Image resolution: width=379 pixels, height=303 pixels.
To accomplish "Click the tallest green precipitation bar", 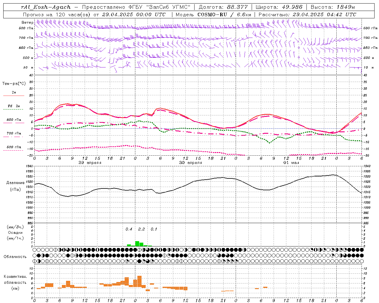I will click(x=137, y=244).
